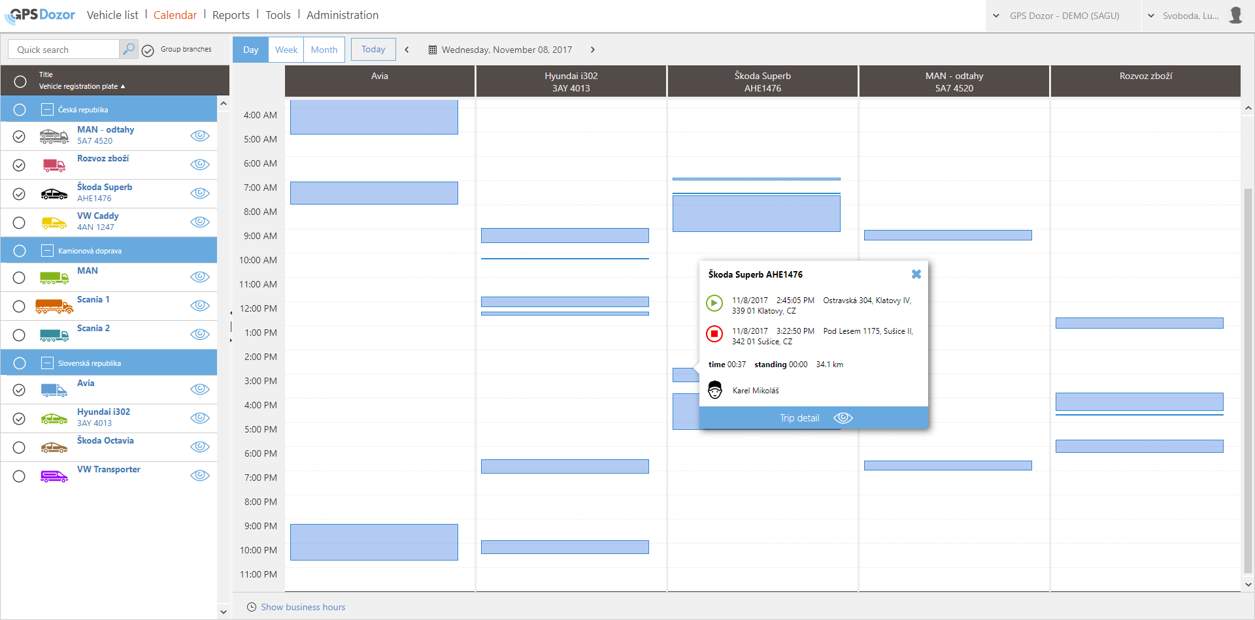Click the orange Scania 1 truck icon
Viewport: 1255px width, 620px height.
click(x=54, y=306)
